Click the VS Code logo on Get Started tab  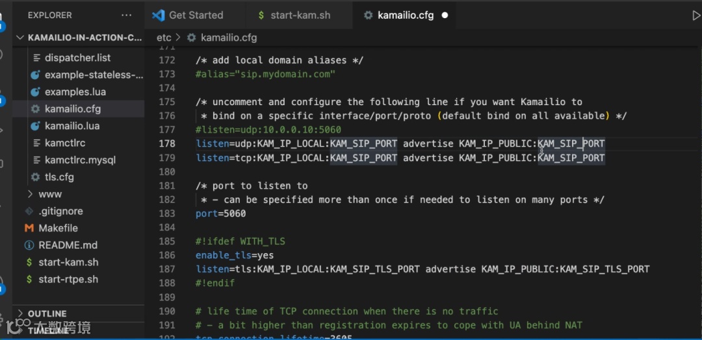[158, 15]
